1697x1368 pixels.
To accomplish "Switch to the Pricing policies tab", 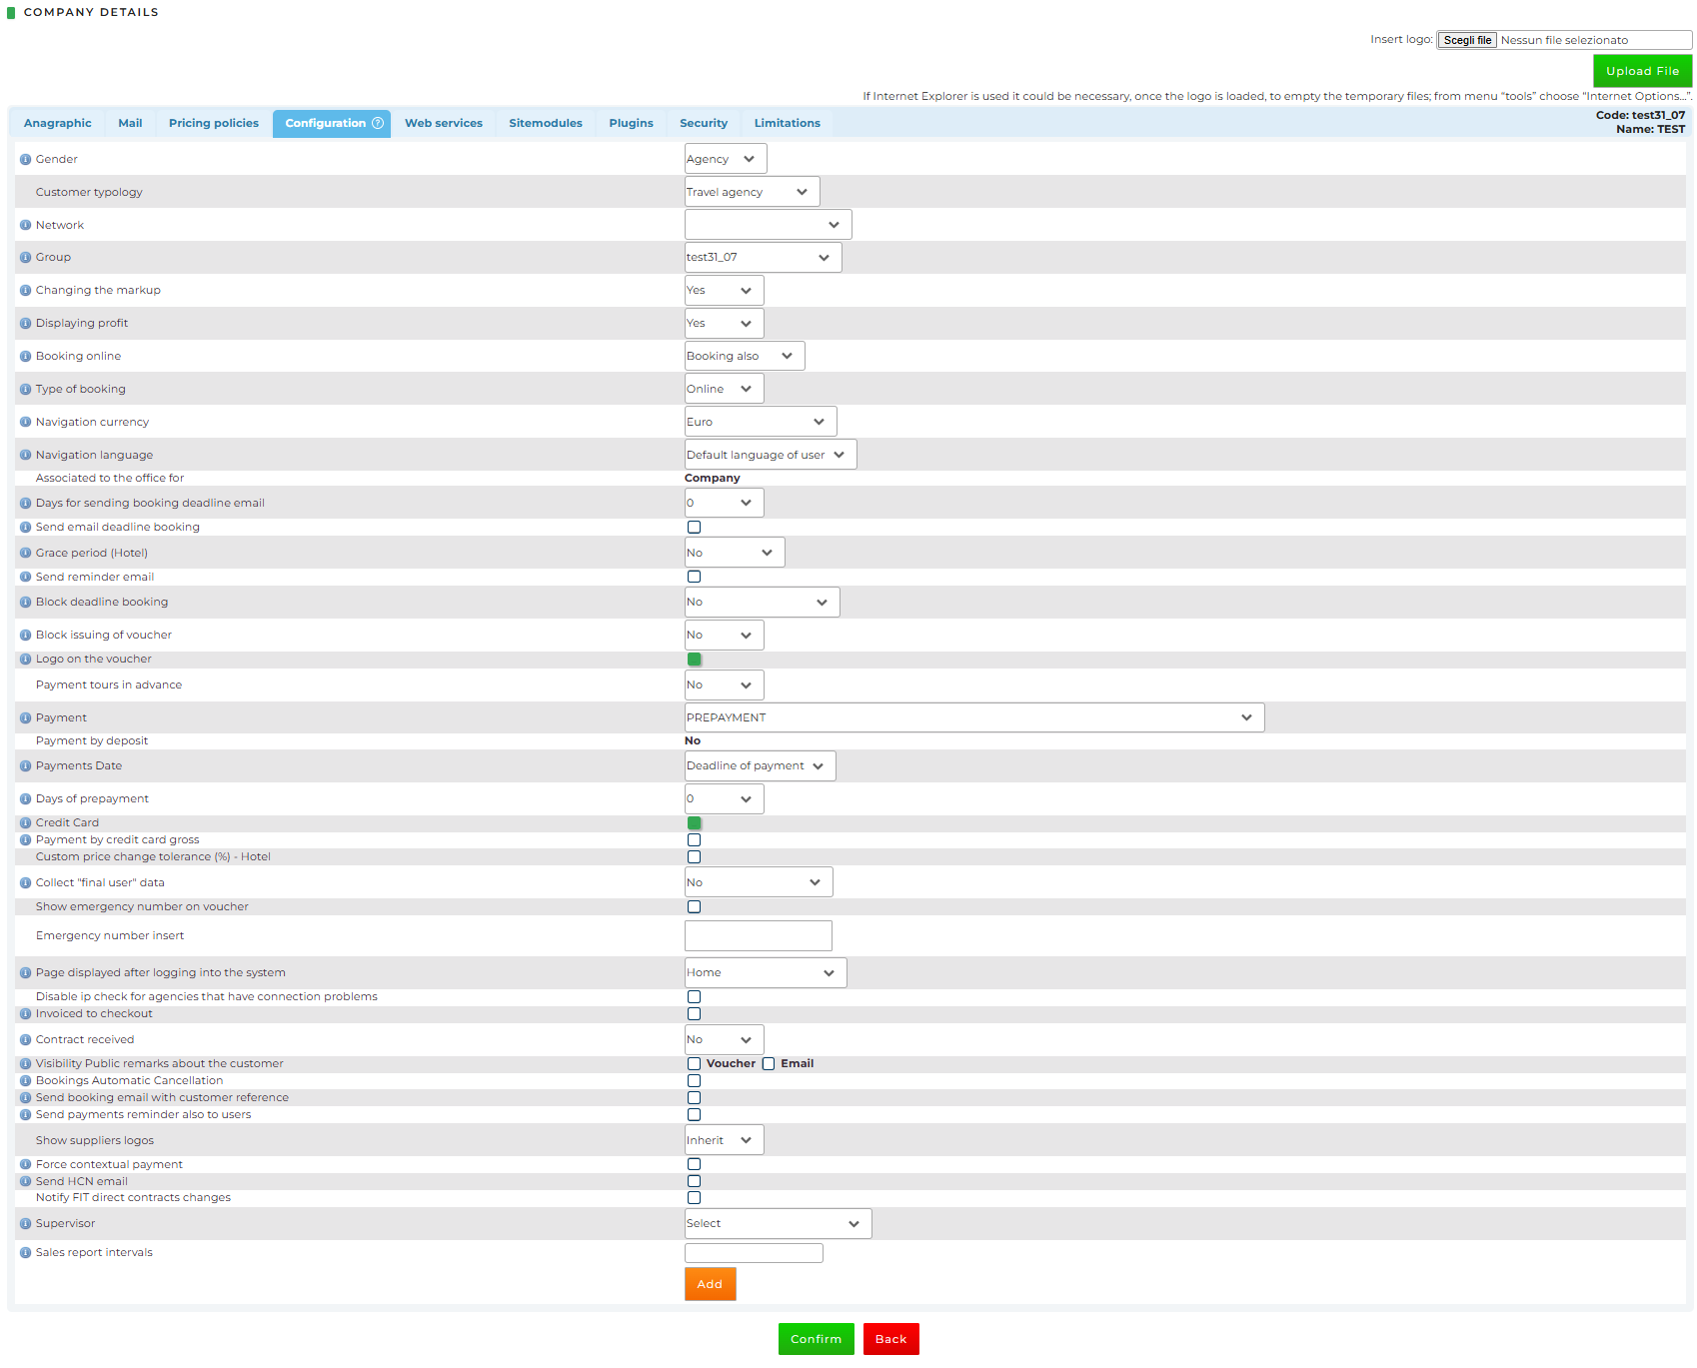I will point(213,124).
